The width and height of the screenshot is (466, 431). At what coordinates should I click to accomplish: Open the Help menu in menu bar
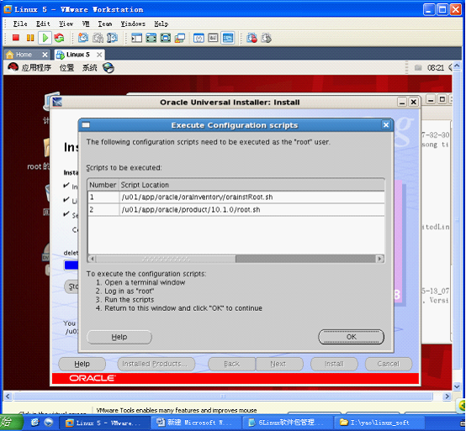click(161, 24)
